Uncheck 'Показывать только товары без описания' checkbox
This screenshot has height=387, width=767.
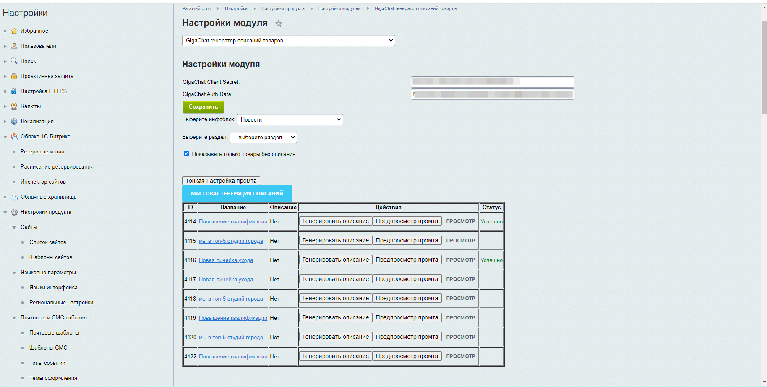coord(186,153)
